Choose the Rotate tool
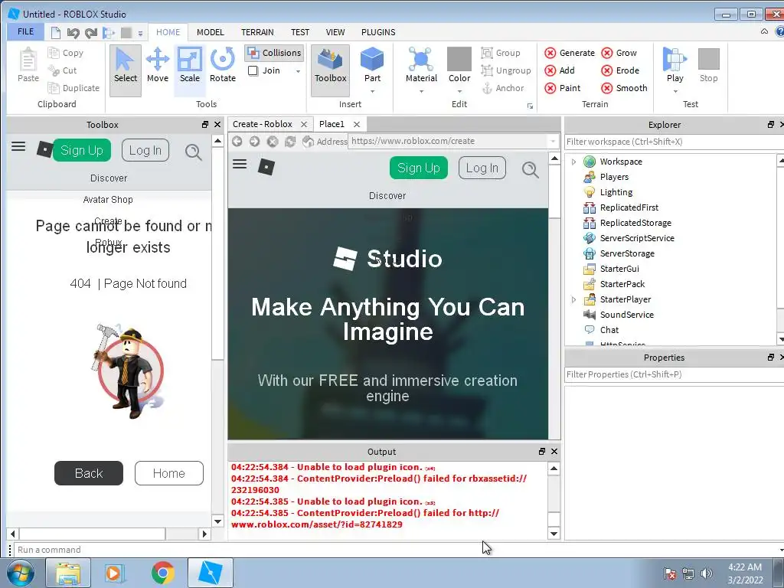This screenshot has height=588, width=784. tap(223, 65)
